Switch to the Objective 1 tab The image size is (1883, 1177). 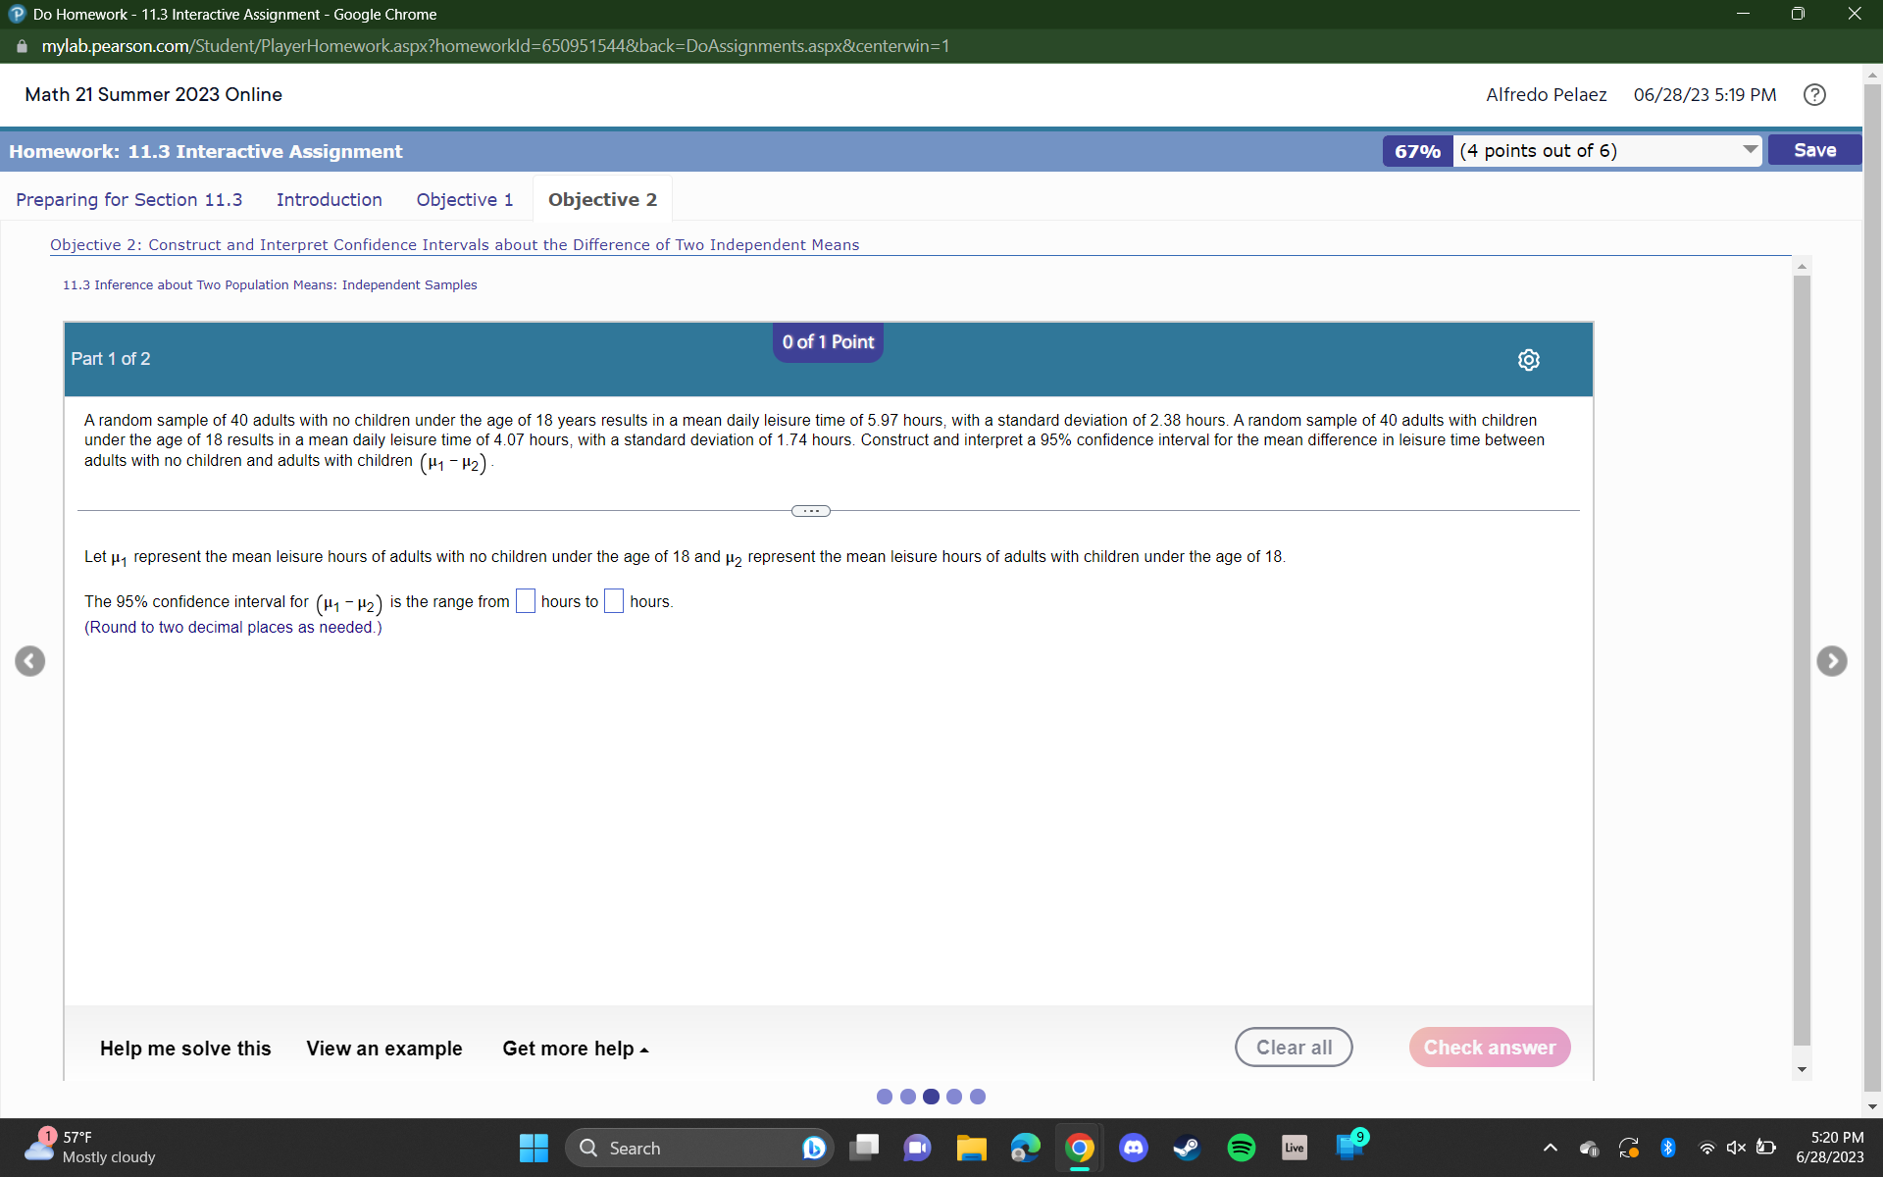click(x=464, y=199)
